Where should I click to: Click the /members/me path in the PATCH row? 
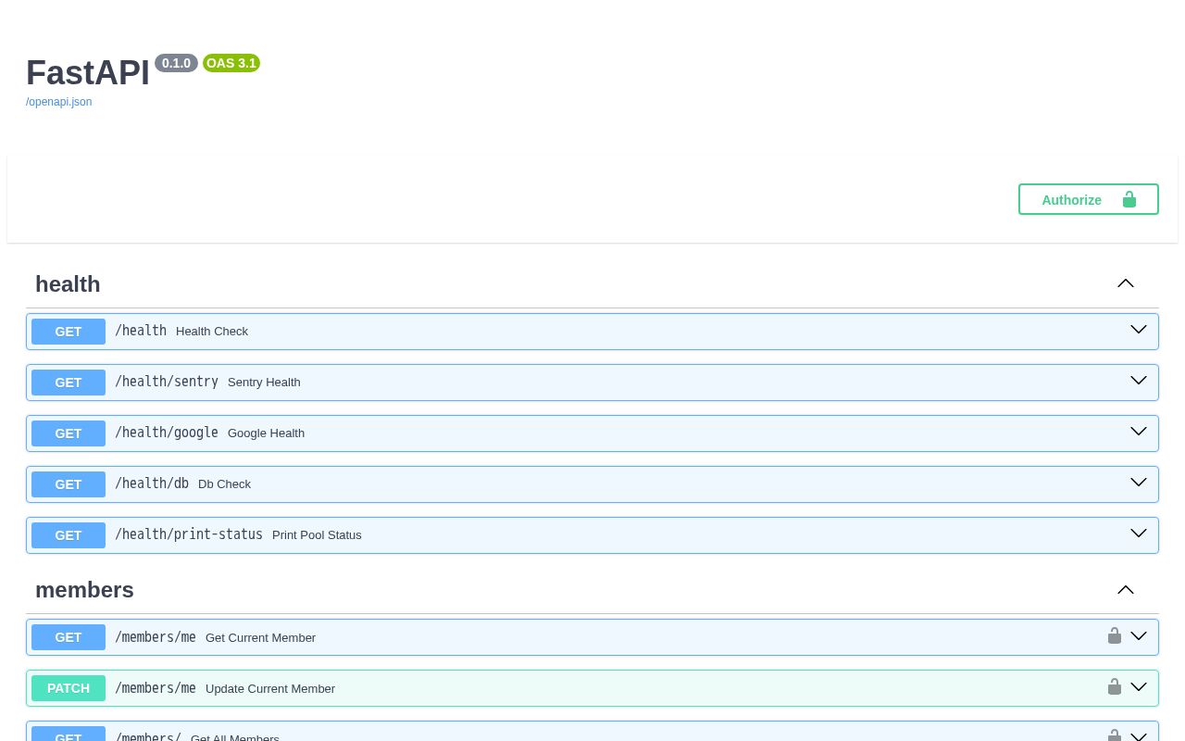click(156, 688)
